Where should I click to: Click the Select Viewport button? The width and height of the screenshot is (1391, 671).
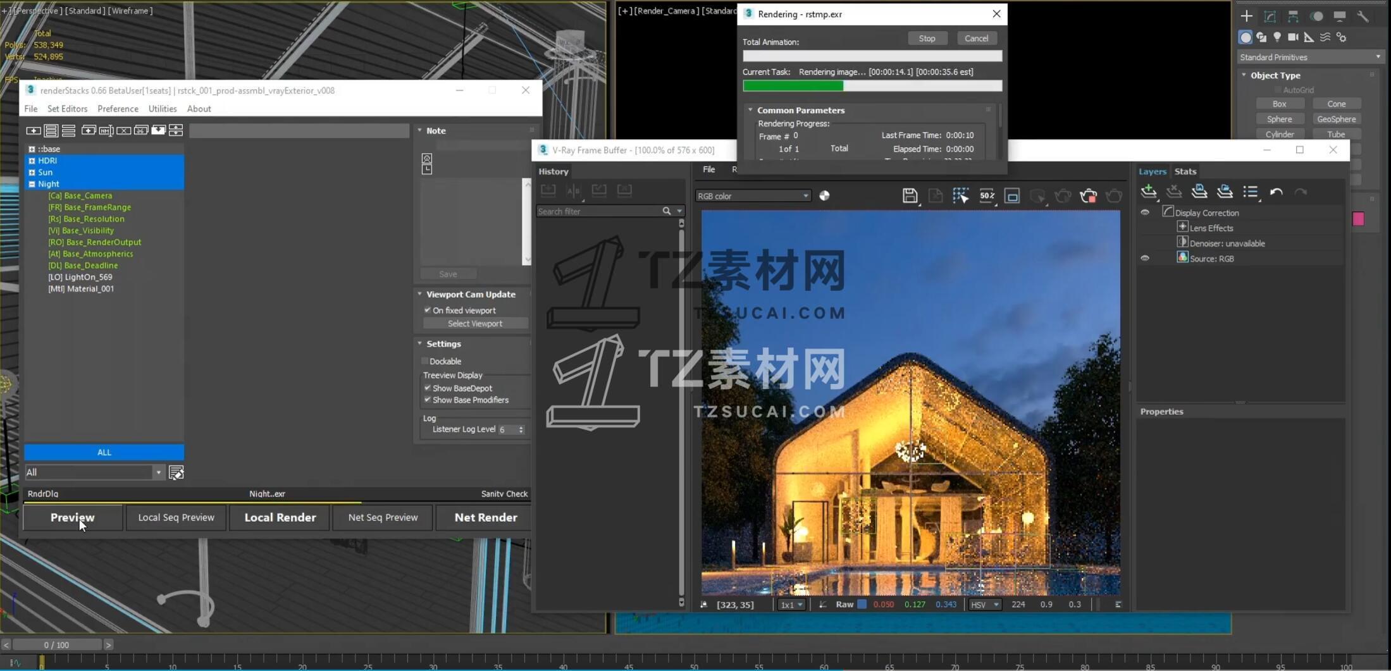(x=475, y=323)
